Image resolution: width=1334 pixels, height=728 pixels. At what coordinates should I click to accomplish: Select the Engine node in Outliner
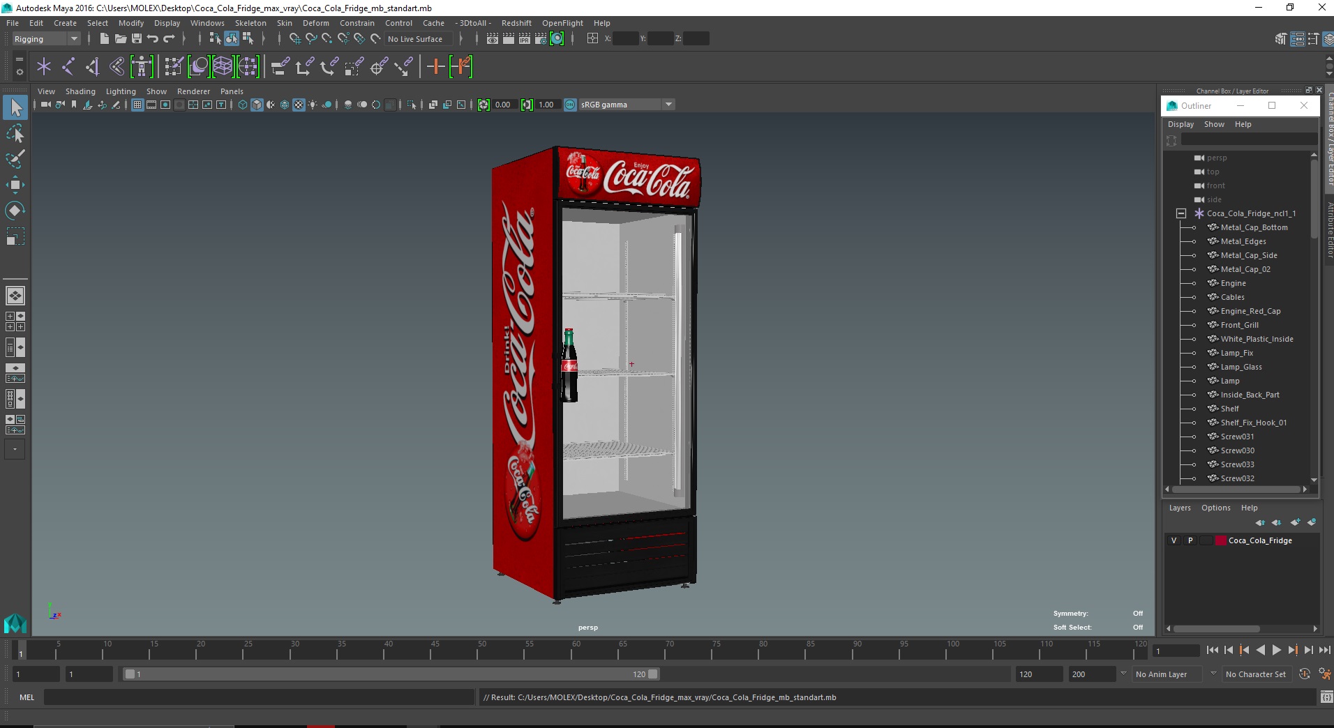(x=1233, y=283)
